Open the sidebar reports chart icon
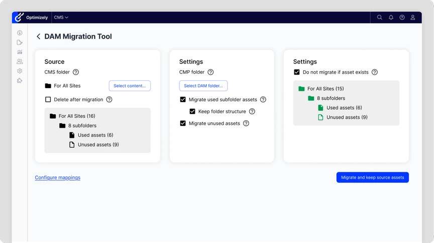The width and height of the screenshot is (434, 243). tap(20, 52)
